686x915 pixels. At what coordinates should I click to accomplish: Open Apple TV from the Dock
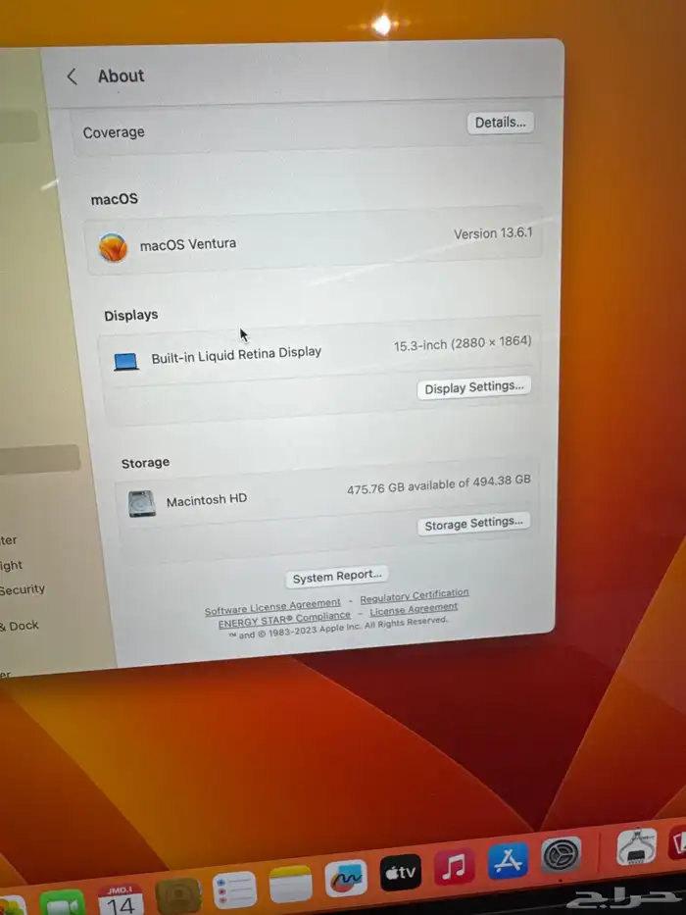coord(400,873)
